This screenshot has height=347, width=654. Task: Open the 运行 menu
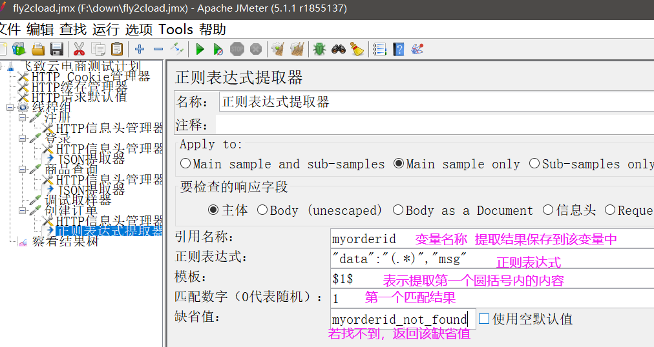click(106, 30)
